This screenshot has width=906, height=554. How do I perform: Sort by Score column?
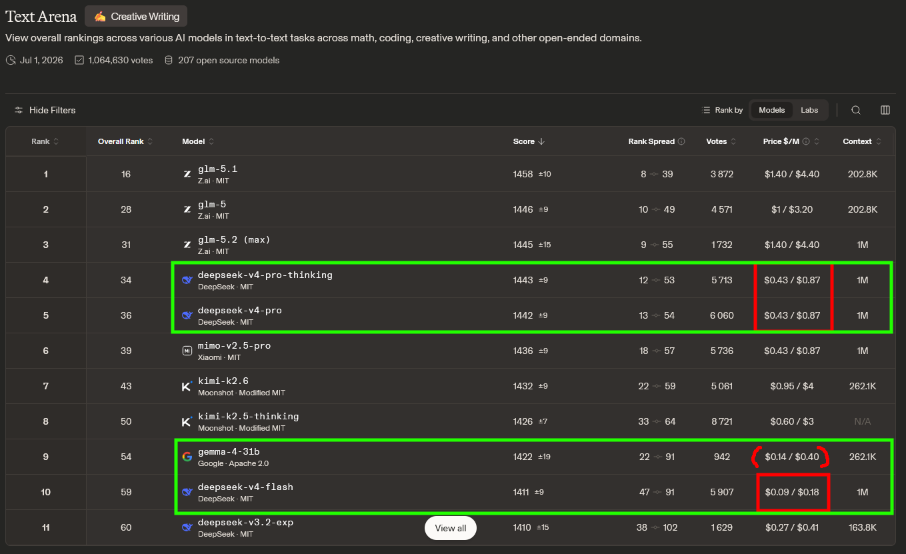529,141
